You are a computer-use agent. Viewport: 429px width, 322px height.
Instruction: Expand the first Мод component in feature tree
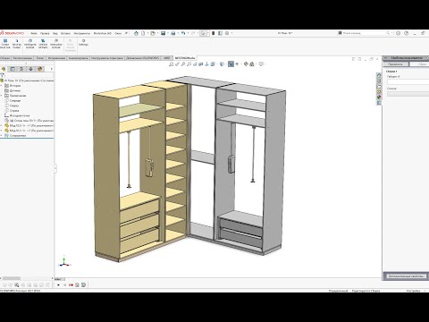pyautogui.click(x=2, y=125)
